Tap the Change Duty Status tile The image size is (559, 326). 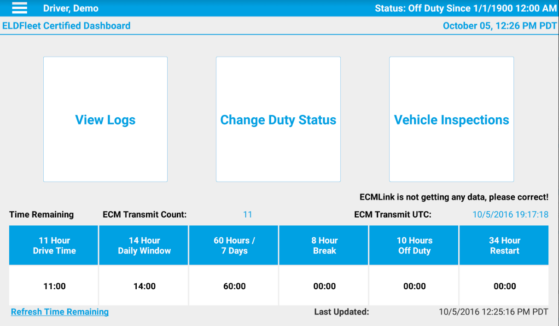(x=278, y=120)
